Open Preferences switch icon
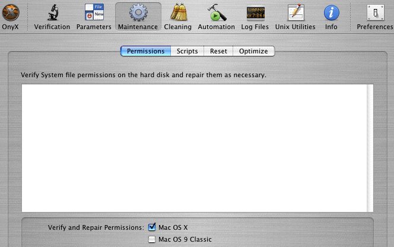Viewport: 394px width, 247px height. pyautogui.click(x=376, y=12)
